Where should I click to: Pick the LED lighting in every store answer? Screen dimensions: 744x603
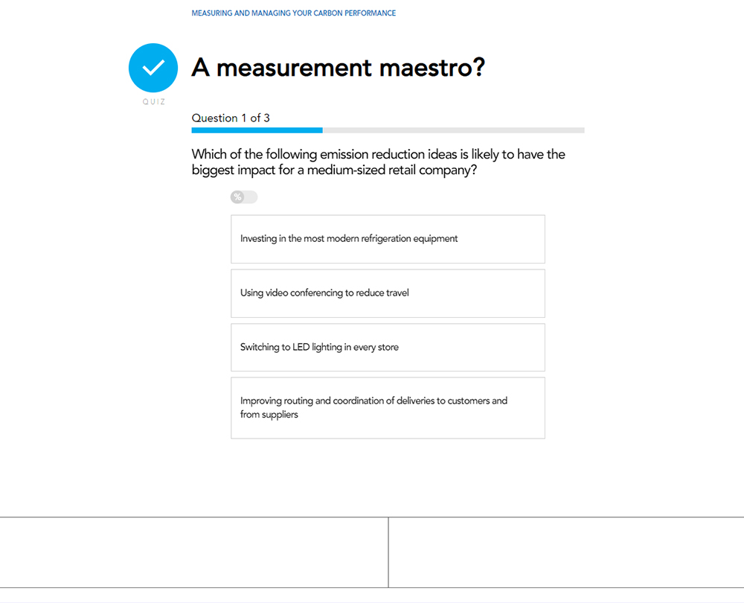tap(388, 348)
